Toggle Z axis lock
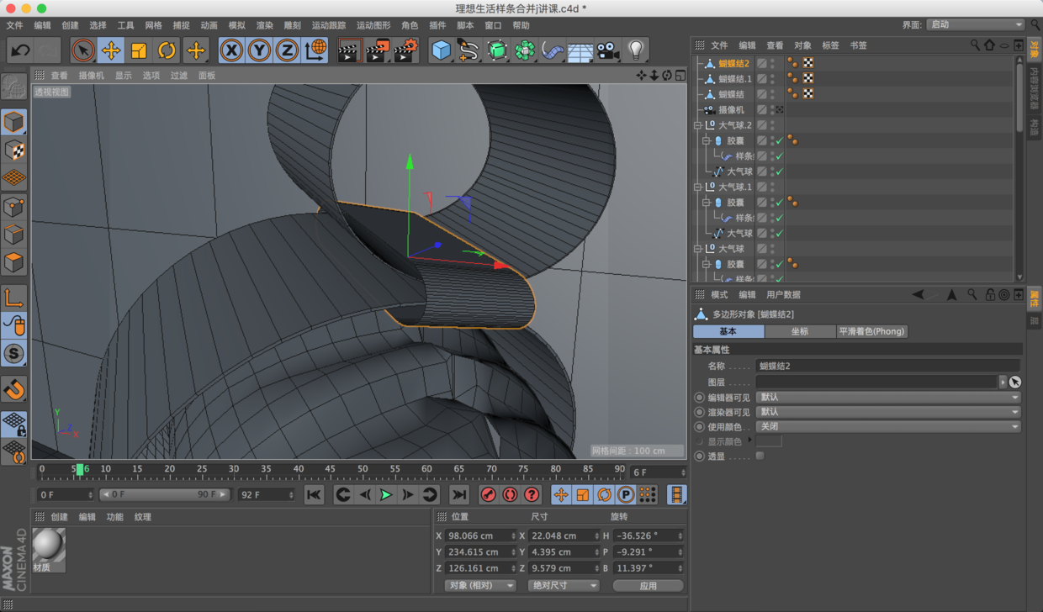The height and width of the screenshot is (612, 1043). pyautogui.click(x=287, y=51)
